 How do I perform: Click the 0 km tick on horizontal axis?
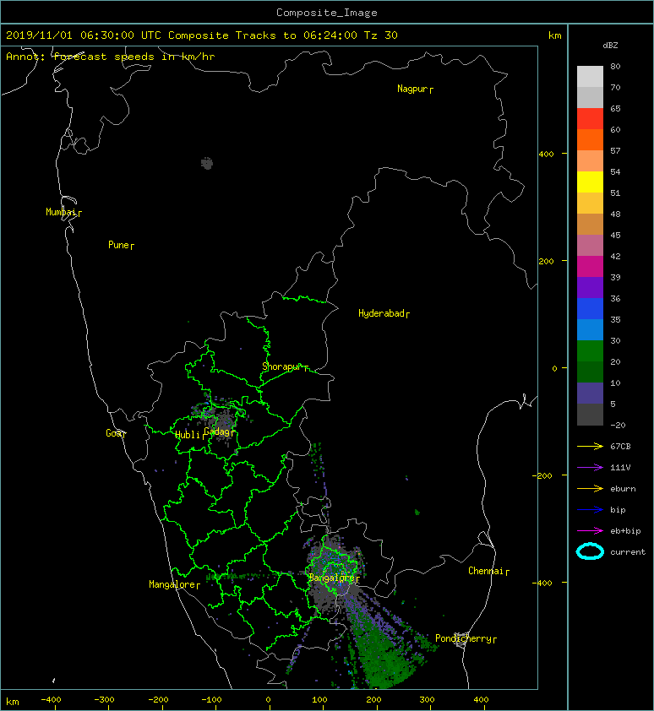click(x=269, y=700)
